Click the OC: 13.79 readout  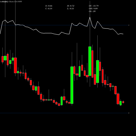click(94, 6)
